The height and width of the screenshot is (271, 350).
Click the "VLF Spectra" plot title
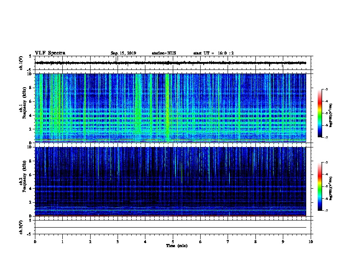pos(50,53)
